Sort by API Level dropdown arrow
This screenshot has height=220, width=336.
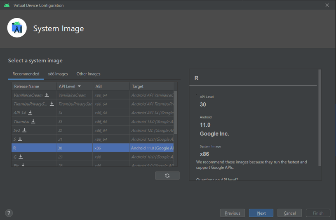[79, 86]
